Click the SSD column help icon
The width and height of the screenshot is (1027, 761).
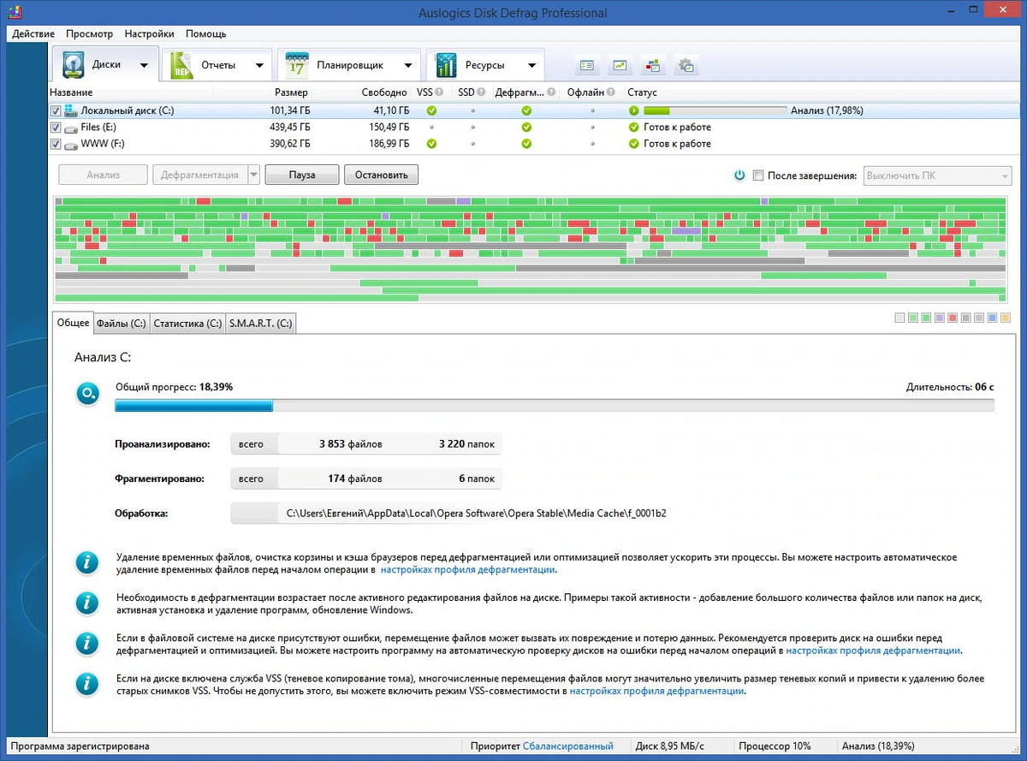481,92
